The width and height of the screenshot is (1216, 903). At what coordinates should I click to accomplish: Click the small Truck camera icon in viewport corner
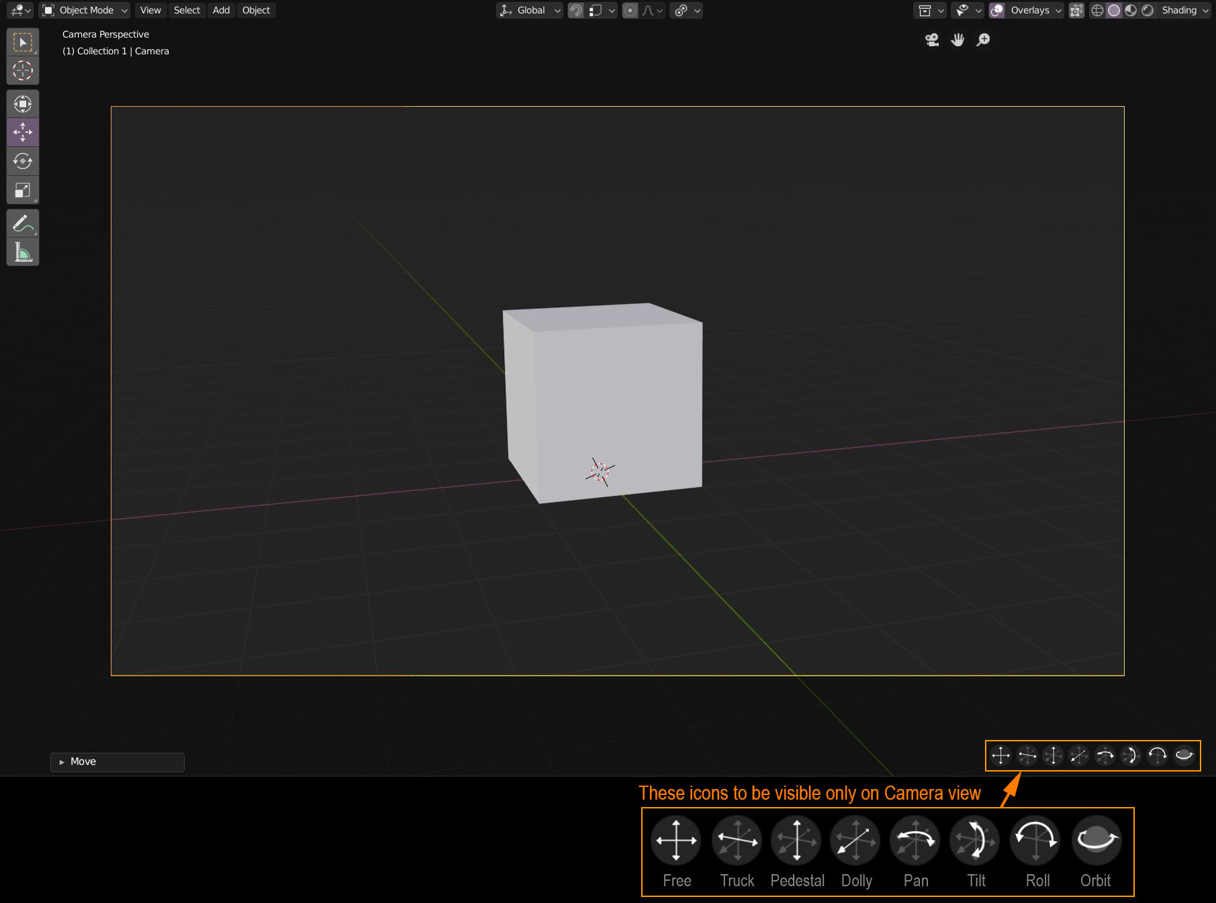pos(1027,755)
